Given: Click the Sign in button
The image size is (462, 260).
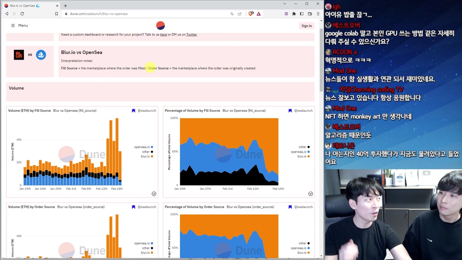Looking at the screenshot, I should pyautogui.click(x=307, y=26).
